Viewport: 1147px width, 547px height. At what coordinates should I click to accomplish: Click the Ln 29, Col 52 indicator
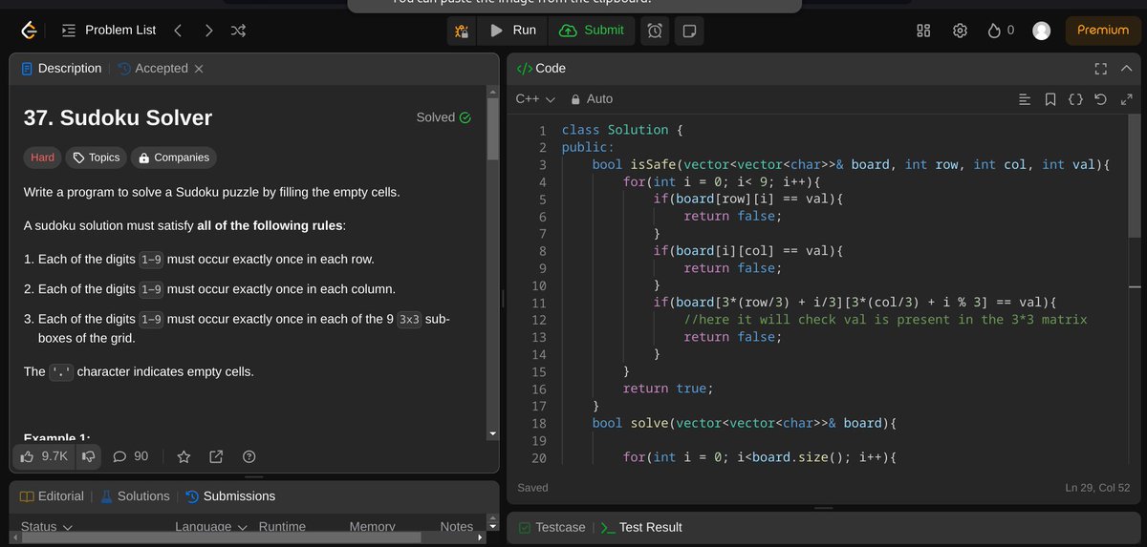[x=1099, y=488]
